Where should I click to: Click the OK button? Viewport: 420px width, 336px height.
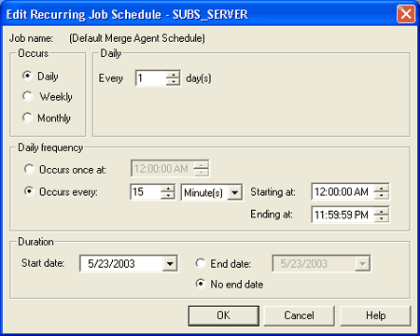224,315
